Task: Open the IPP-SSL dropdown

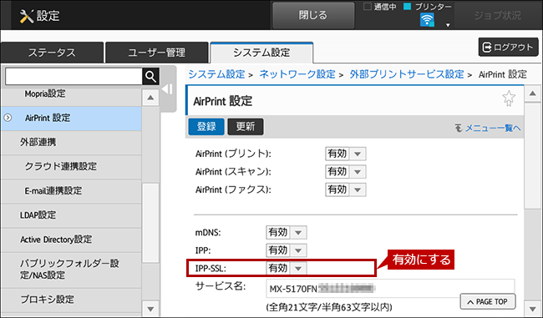Action: tap(286, 268)
